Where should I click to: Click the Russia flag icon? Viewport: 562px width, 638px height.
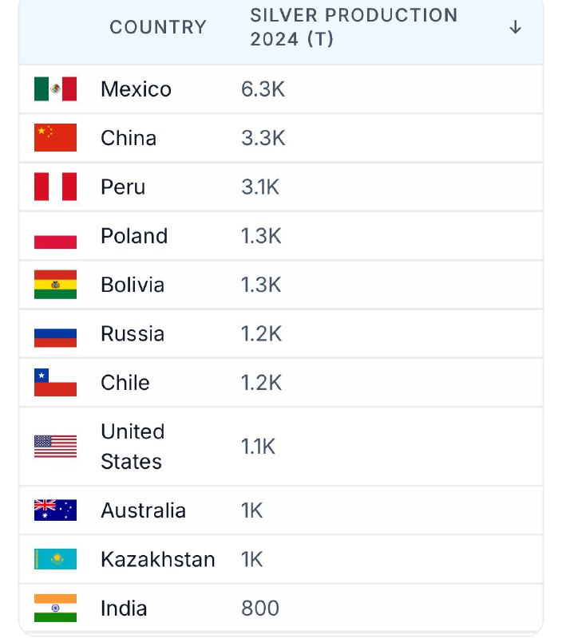(x=55, y=334)
